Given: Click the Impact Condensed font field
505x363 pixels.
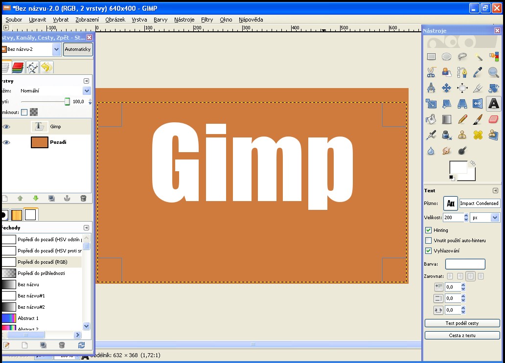Looking at the screenshot, I should tap(480, 203).
